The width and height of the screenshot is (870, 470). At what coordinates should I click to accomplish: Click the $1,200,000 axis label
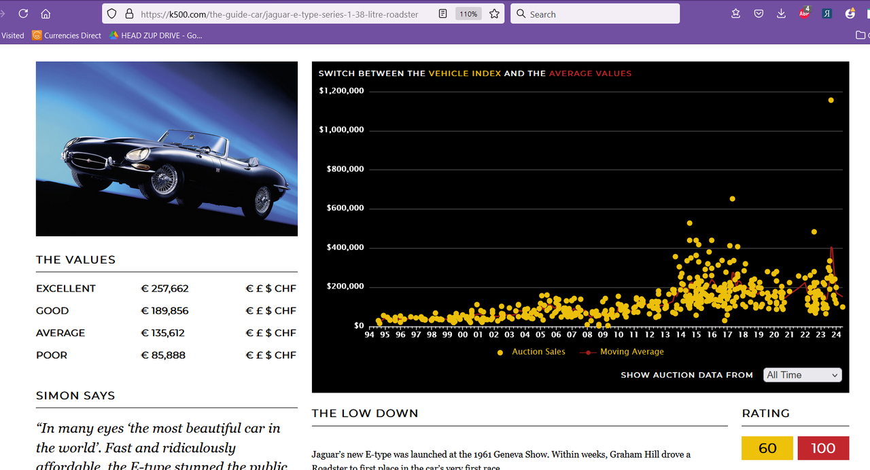[341, 91]
